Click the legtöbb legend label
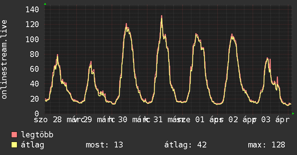Image resolution: width=297 pixels, height=155 pixels. point(37,135)
